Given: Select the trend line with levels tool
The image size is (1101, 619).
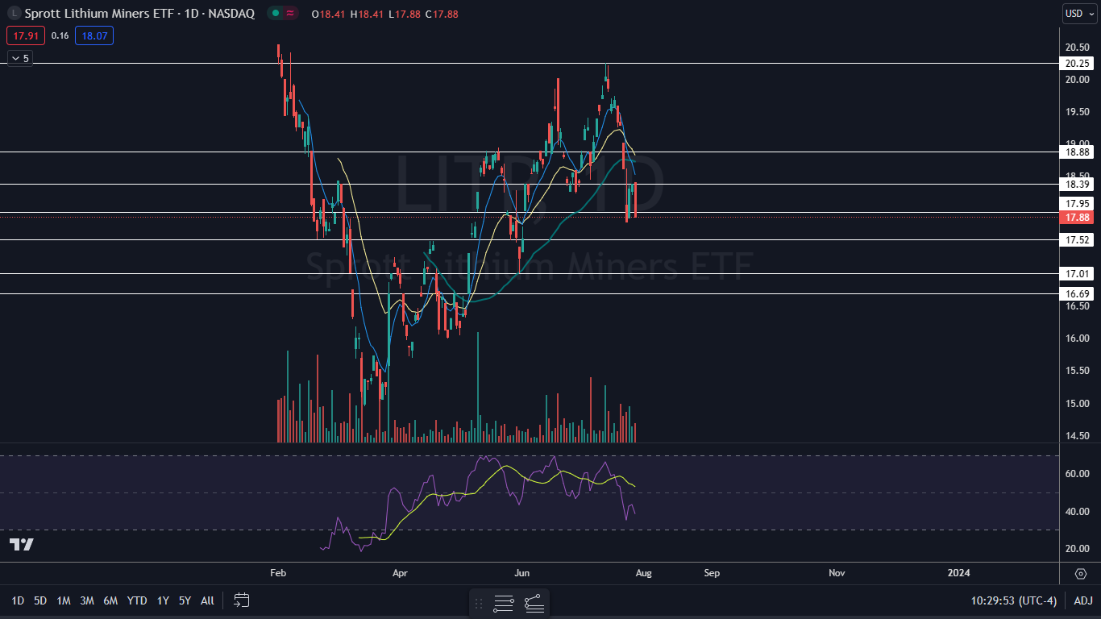Looking at the screenshot, I should pyautogui.click(x=533, y=603).
